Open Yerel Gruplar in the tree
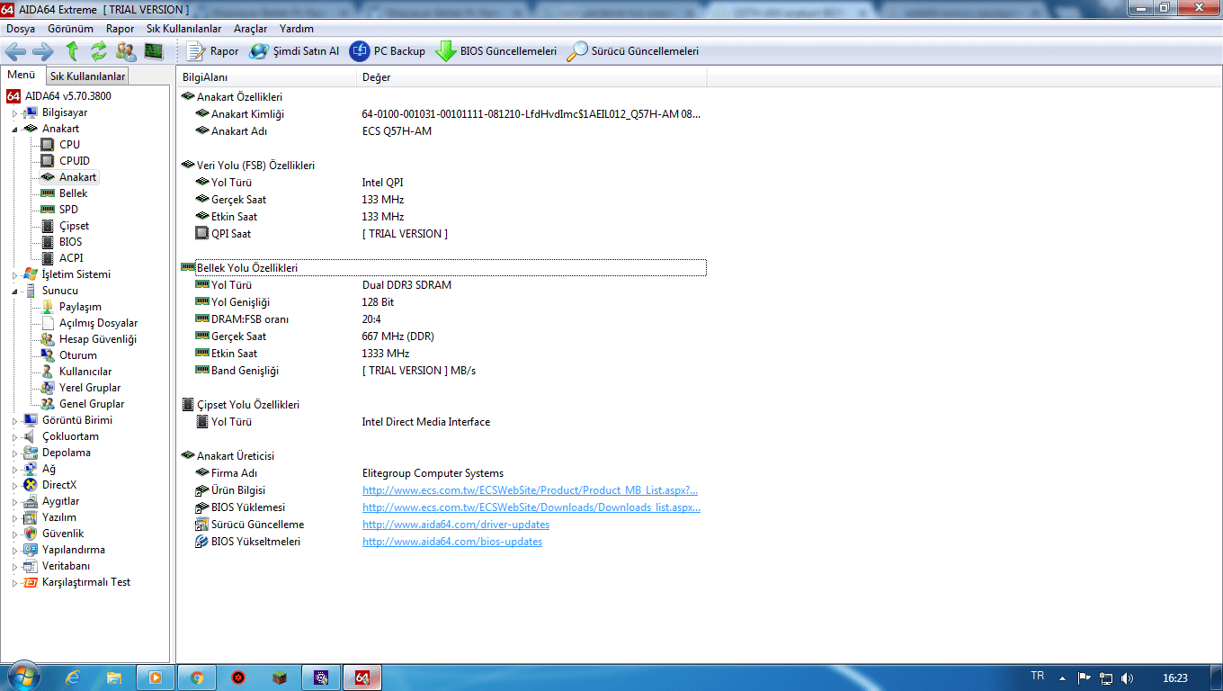 (x=90, y=388)
